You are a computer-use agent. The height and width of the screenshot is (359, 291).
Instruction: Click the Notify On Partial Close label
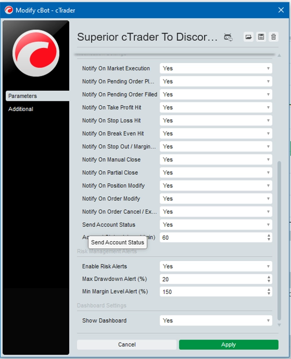point(110,173)
